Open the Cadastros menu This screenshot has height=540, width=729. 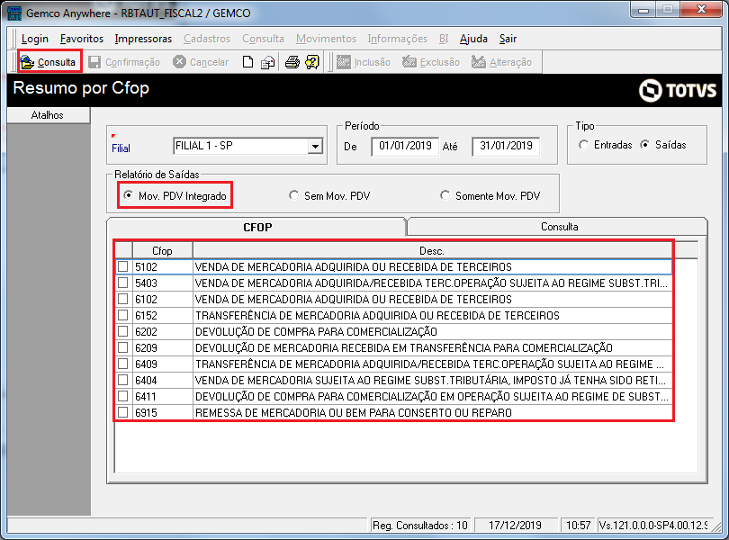(x=207, y=39)
